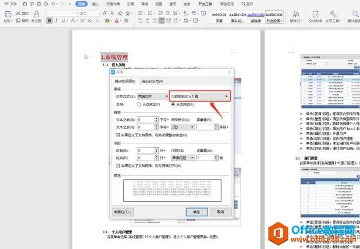Click the Tabs button in dialog
The height and width of the screenshot is (249, 360).
(123, 212)
